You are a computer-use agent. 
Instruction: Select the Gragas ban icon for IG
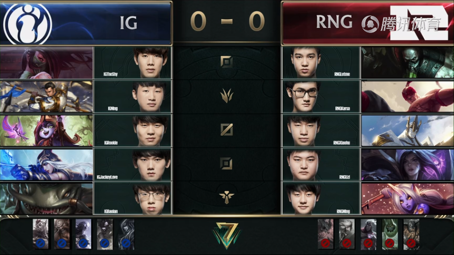[x=61, y=234]
